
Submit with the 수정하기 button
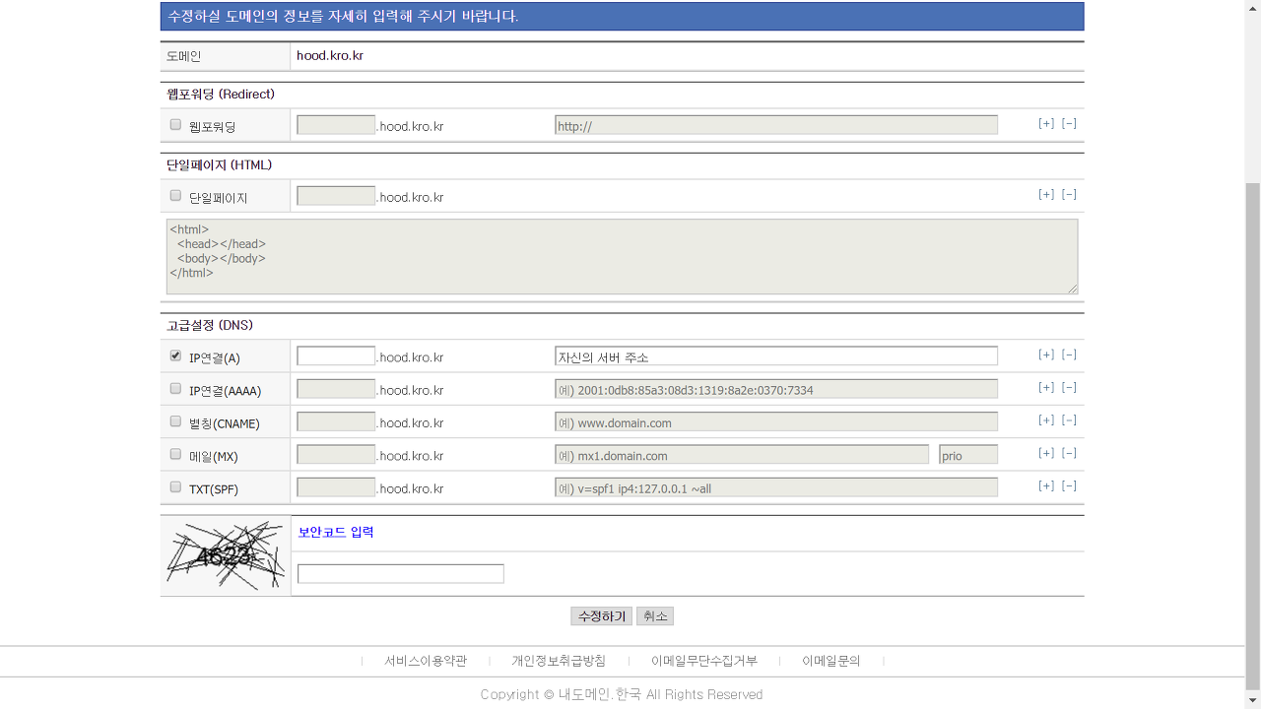[601, 616]
